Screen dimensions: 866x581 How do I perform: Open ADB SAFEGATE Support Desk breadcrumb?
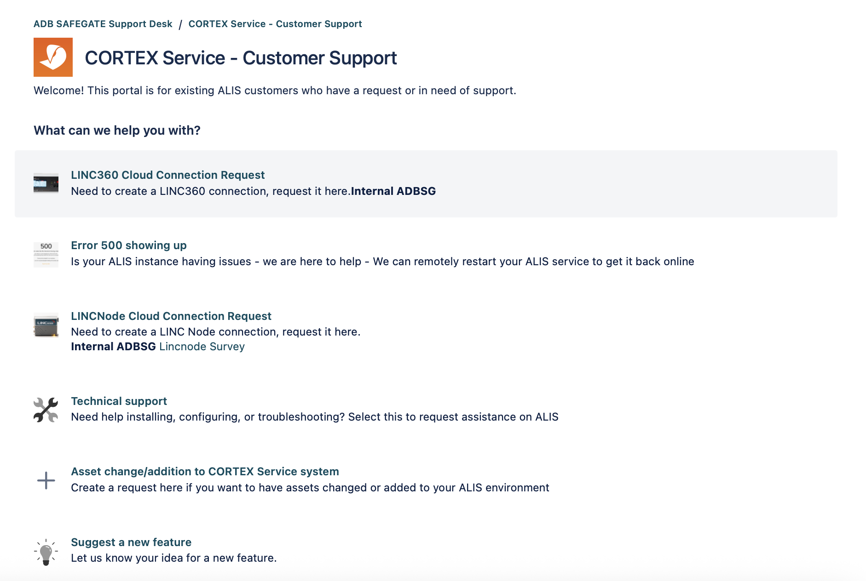pyautogui.click(x=103, y=24)
